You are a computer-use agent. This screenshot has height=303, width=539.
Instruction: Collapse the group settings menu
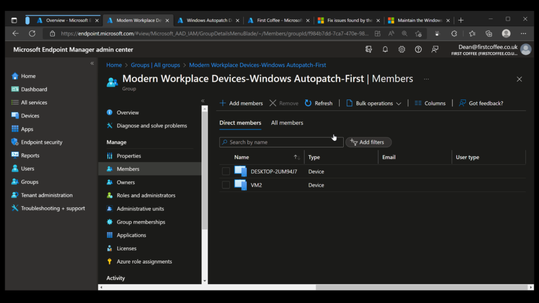pyautogui.click(x=203, y=100)
